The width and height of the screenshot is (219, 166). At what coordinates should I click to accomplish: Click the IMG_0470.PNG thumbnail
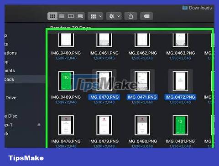click(x=104, y=81)
